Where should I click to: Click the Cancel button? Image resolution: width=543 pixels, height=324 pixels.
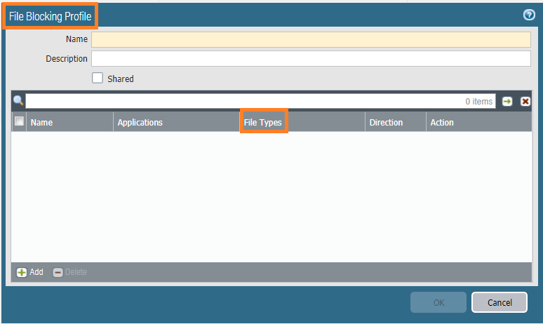(500, 302)
